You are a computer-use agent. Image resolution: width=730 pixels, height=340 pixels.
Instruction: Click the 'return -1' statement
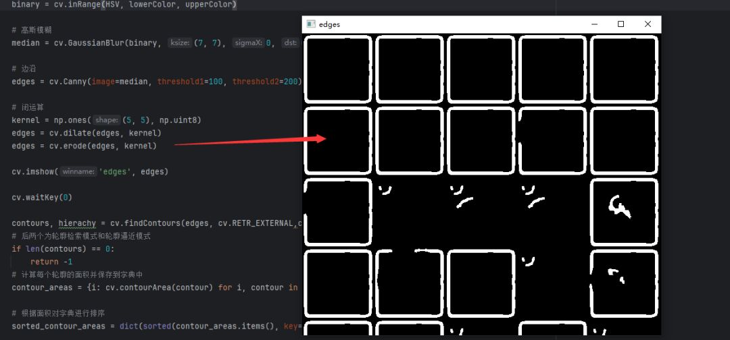click(x=51, y=262)
